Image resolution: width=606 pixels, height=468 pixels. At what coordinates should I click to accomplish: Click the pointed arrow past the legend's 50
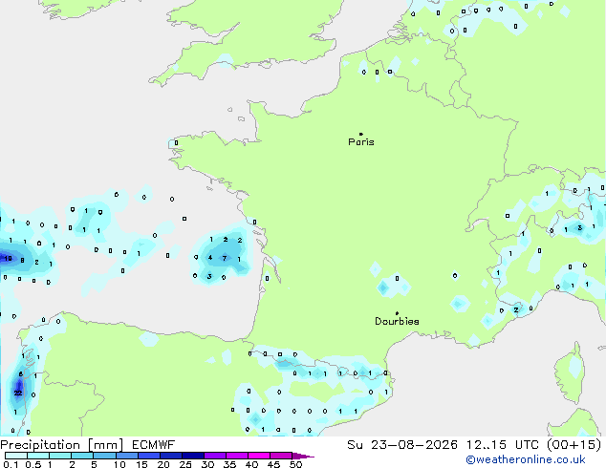coord(303,456)
